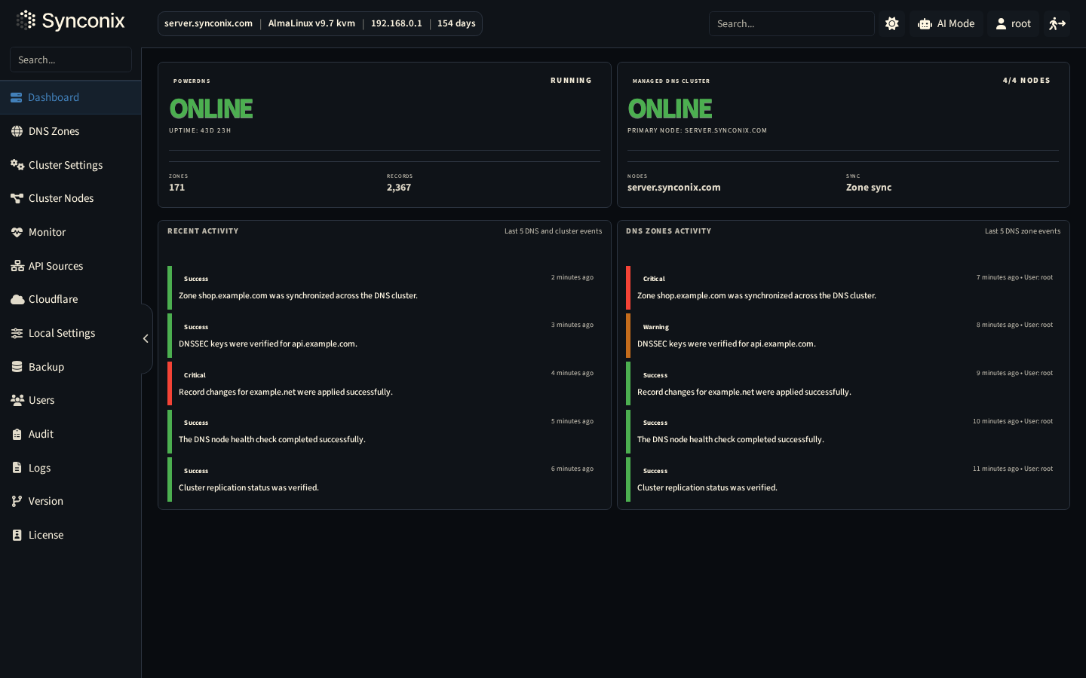The width and height of the screenshot is (1086, 678).
Task: Open the Backup page
Action: [x=70, y=367]
